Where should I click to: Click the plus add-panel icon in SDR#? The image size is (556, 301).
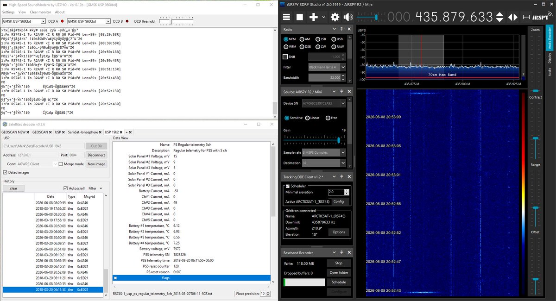(x=314, y=17)
